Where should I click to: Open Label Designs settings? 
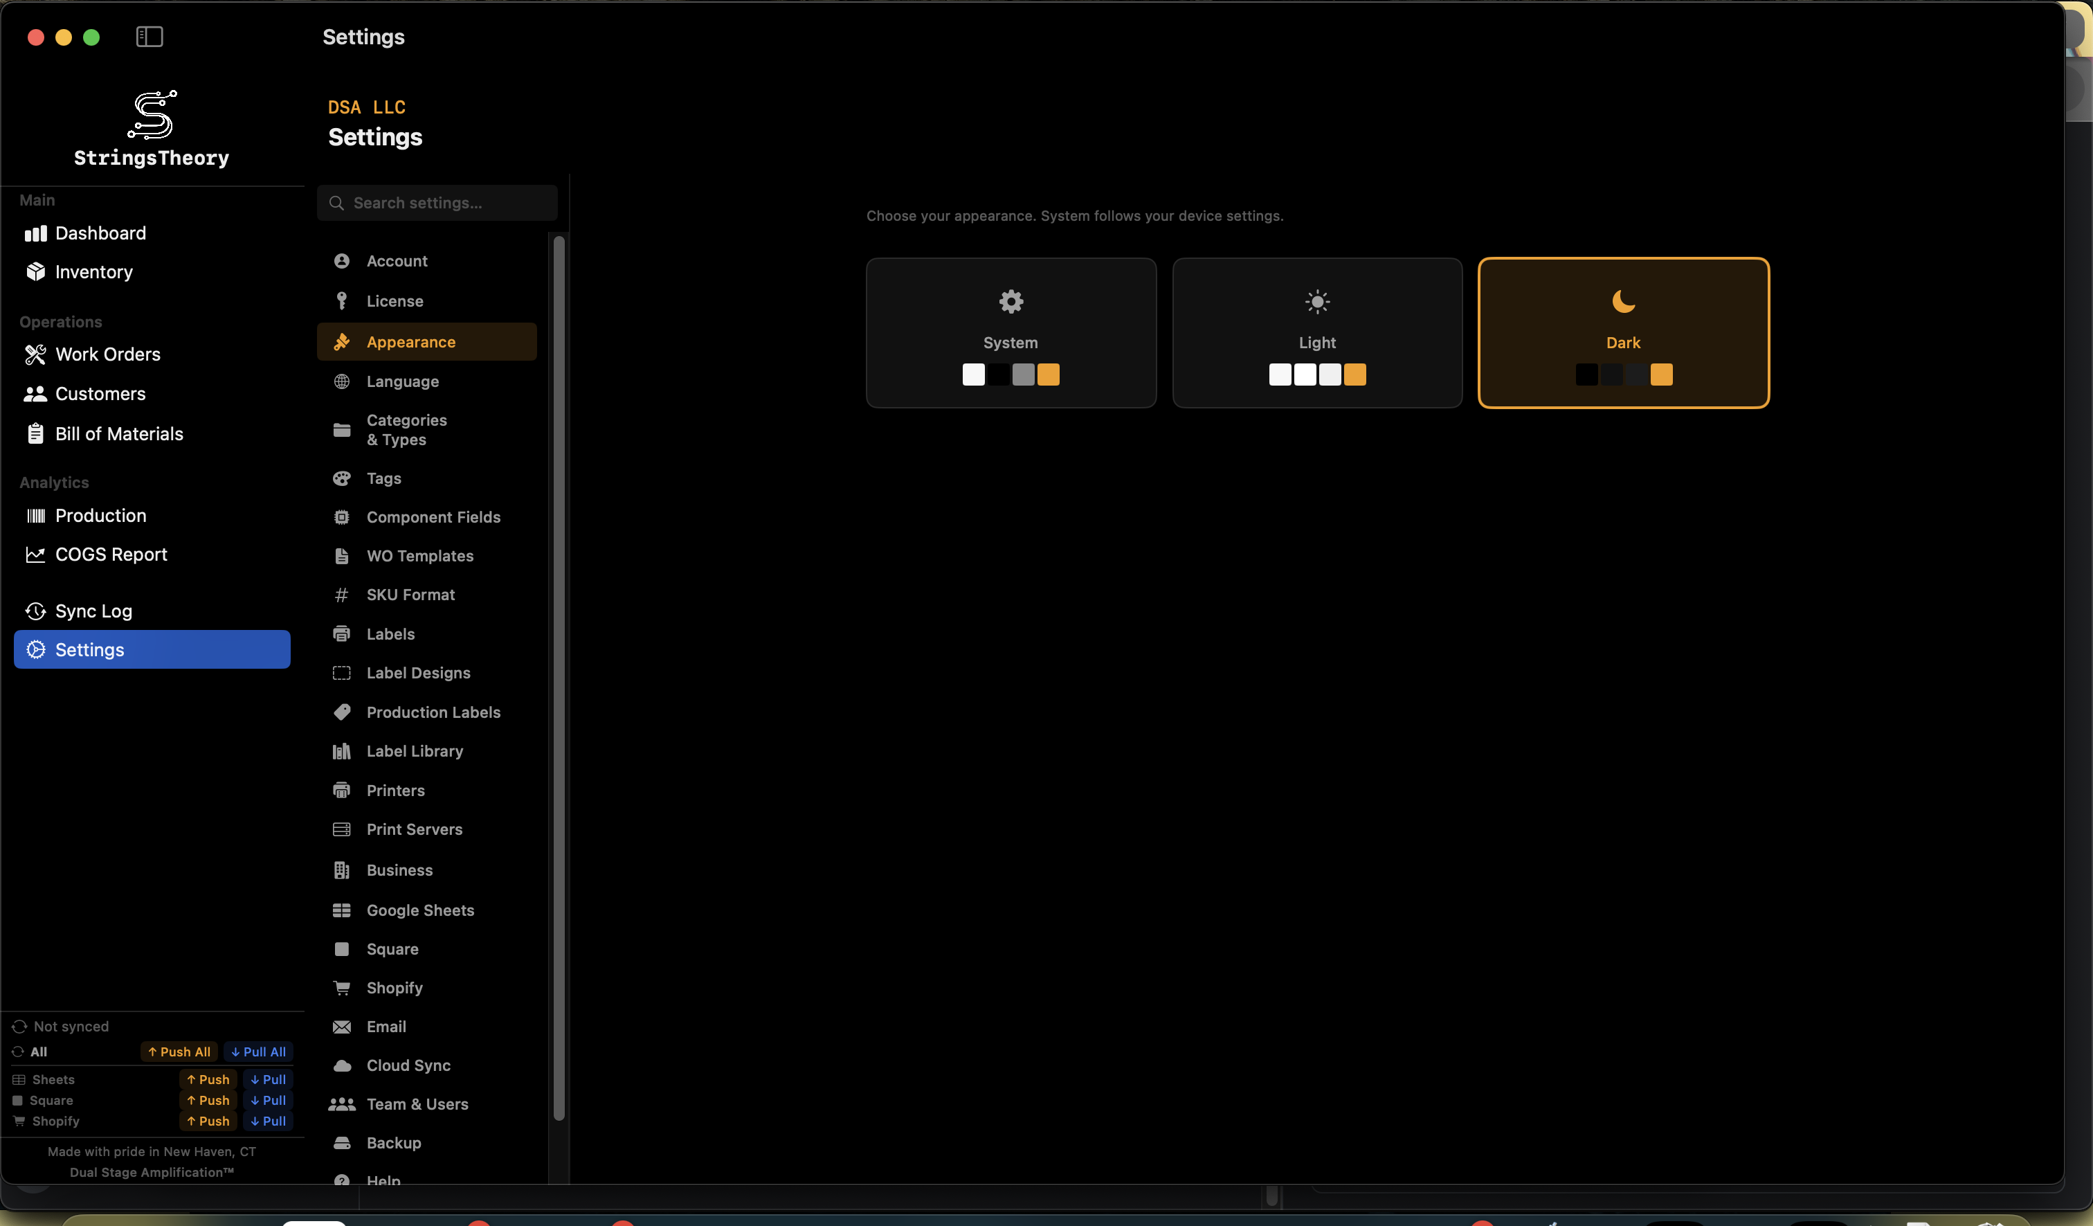click(418, 673)
